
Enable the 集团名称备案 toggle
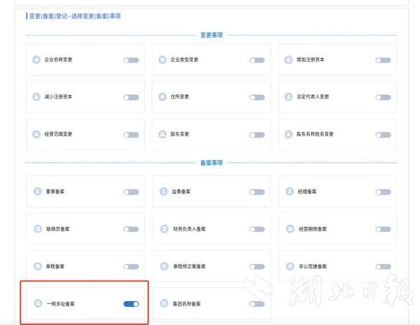257,304
